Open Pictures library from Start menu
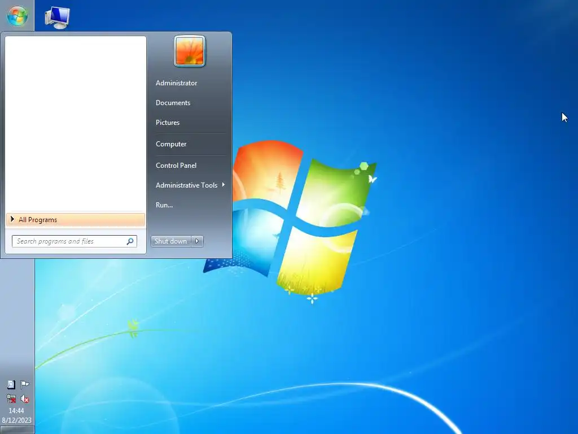Viewport: 578px width, 434px height. (x=167, y=123)
